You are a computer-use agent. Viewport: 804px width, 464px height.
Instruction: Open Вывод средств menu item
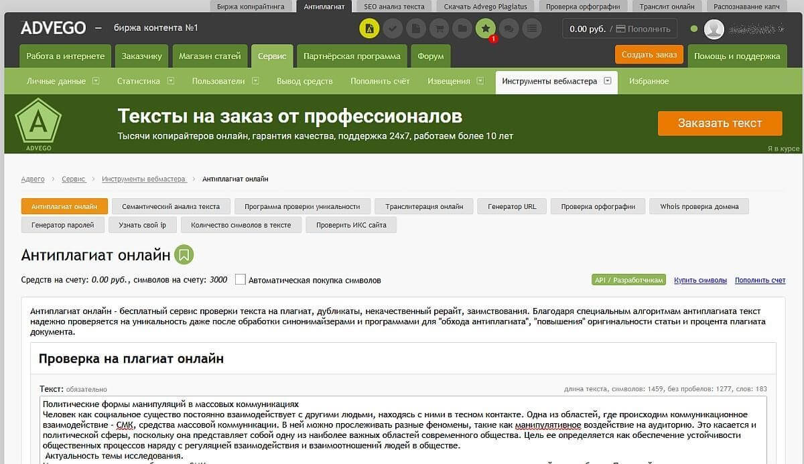click(305, 81)
